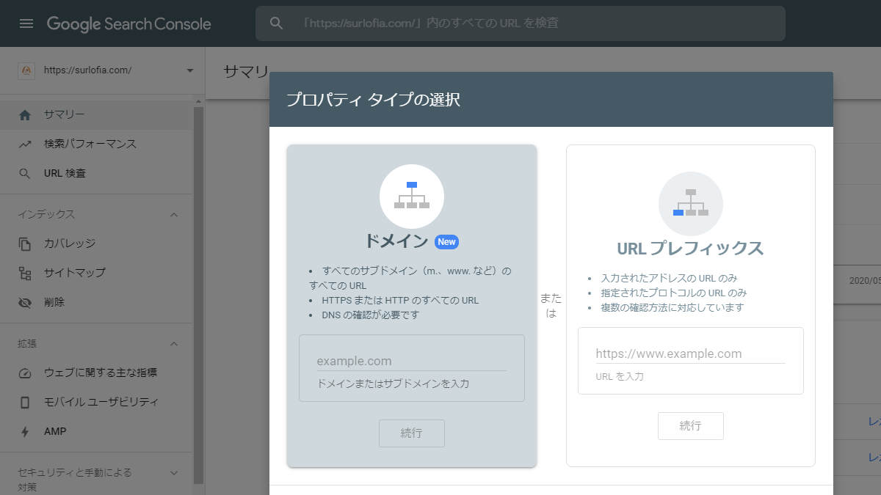881x495 pixels.
Task: Click the example.com domain input field
Action: click(x=411, y=361)
